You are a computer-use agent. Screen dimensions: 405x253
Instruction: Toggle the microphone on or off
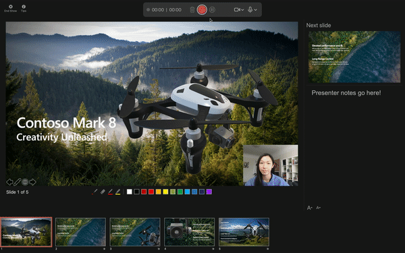point(250,10)
